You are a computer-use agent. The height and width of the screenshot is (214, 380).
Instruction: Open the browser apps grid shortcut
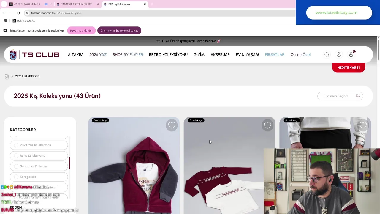coord(5,21)
